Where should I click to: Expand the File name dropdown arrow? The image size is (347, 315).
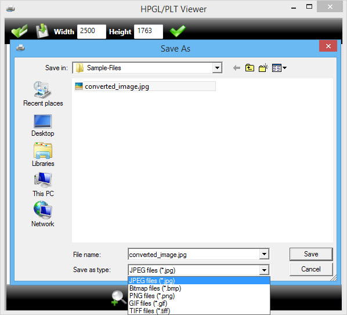coord(264,254)
